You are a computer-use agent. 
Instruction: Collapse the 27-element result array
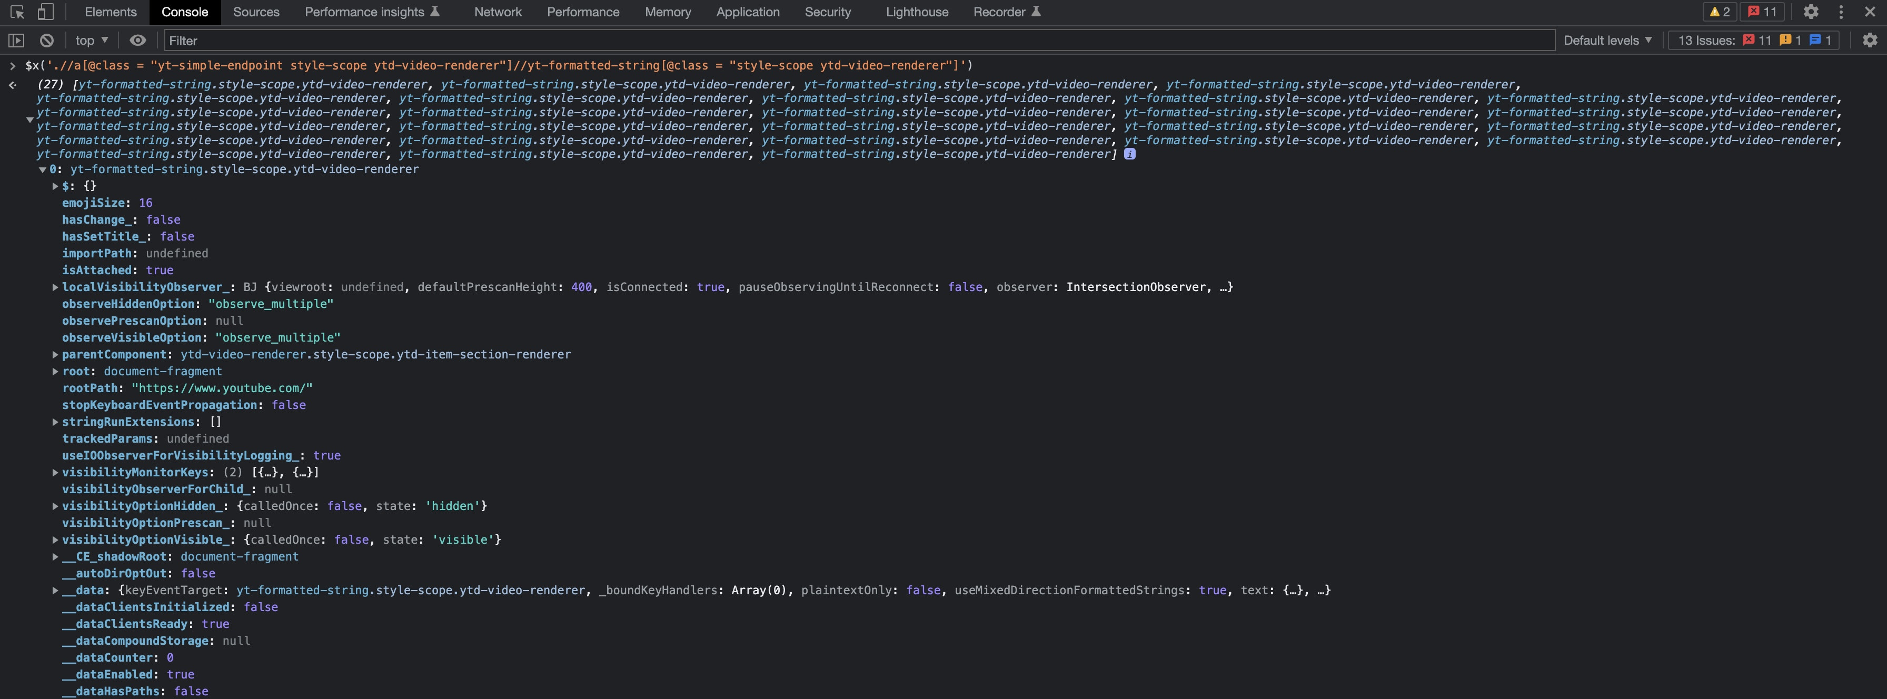[x=30, y=119]
